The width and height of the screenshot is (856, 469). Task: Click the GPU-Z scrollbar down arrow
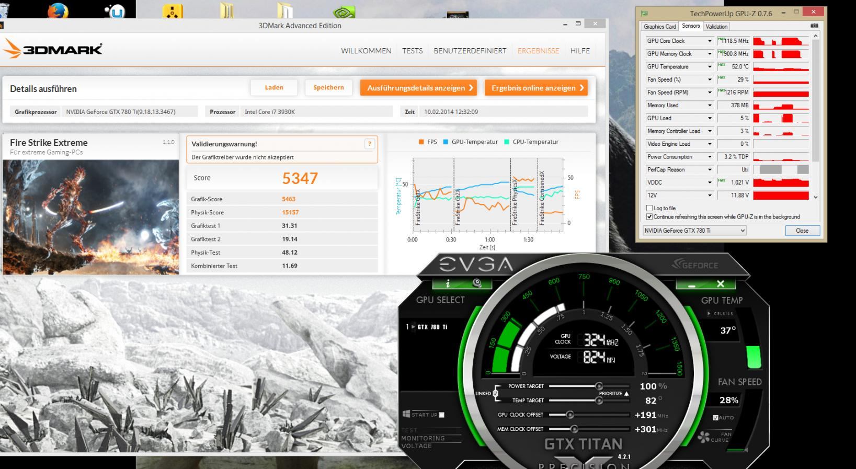815,197
